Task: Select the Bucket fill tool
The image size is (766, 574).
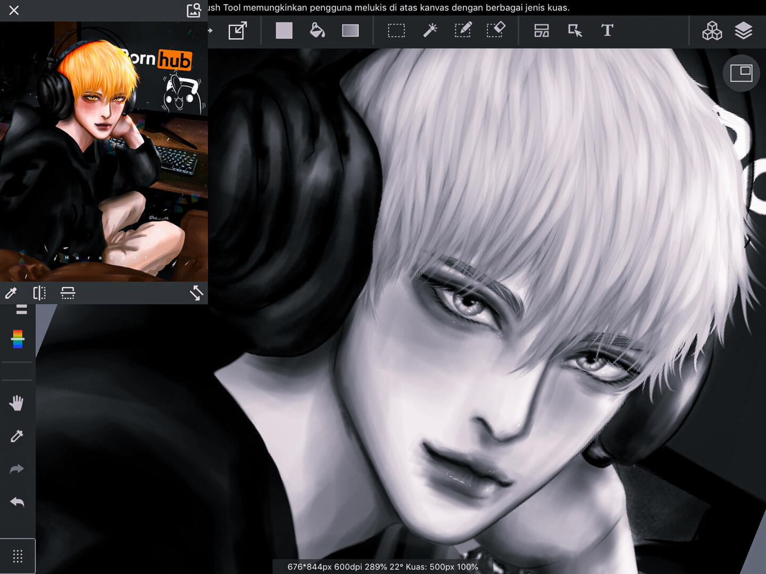Action: tap(317, 30)
